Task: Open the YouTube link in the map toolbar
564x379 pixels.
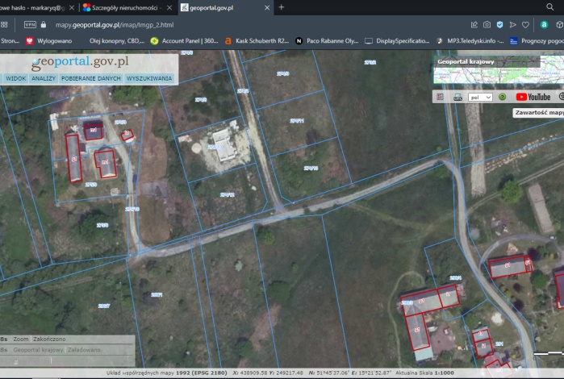Action: [533, 97]
